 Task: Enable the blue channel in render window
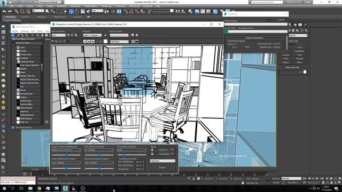[x=92, y=42]
